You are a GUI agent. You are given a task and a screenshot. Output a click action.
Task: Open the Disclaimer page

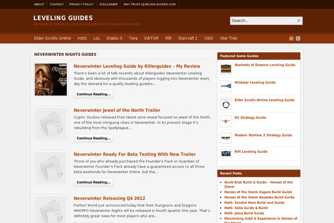pyautogui.click(x=109, y=4)
